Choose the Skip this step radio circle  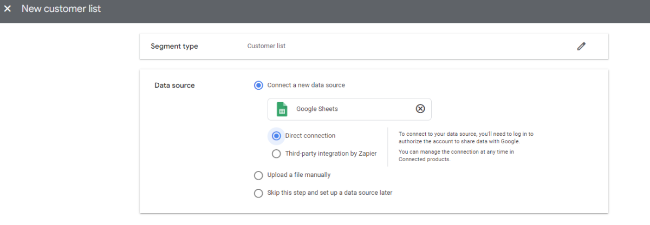click(x=258, y=193)
